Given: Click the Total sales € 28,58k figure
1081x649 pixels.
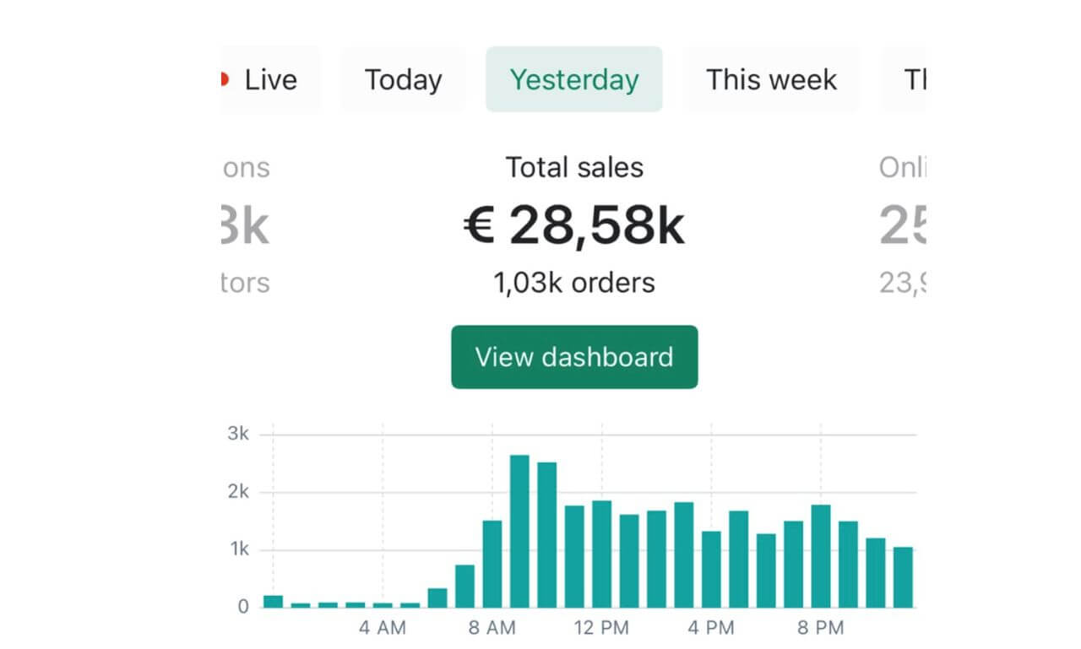Looking at the screenshot, I should (x=574, y=226).
